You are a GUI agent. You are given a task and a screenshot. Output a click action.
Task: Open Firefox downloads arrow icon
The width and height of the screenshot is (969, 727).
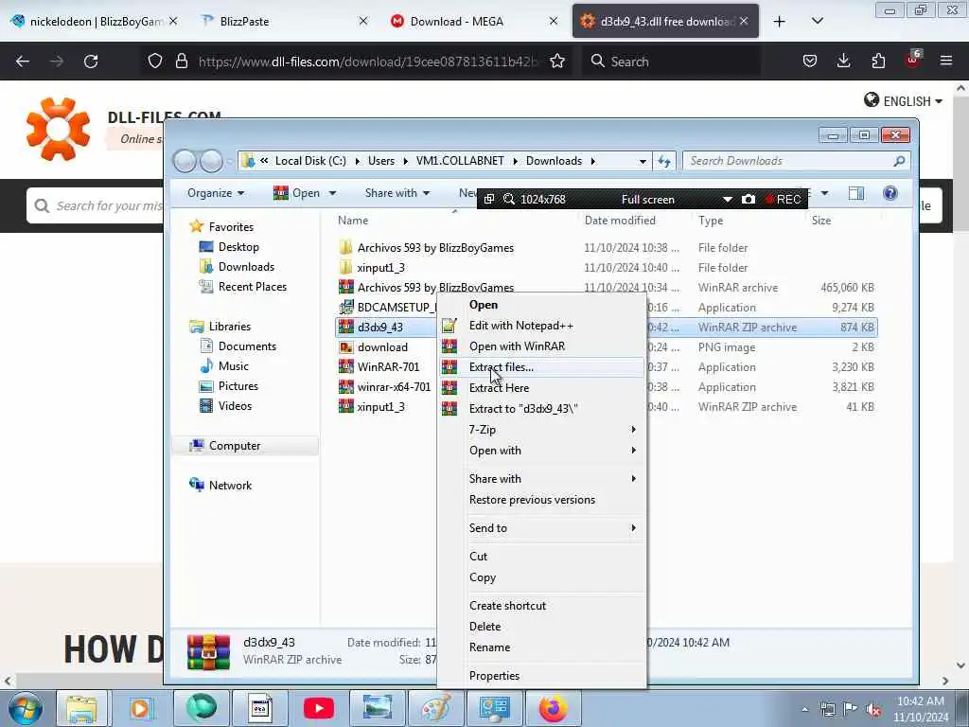click(843, 62)
